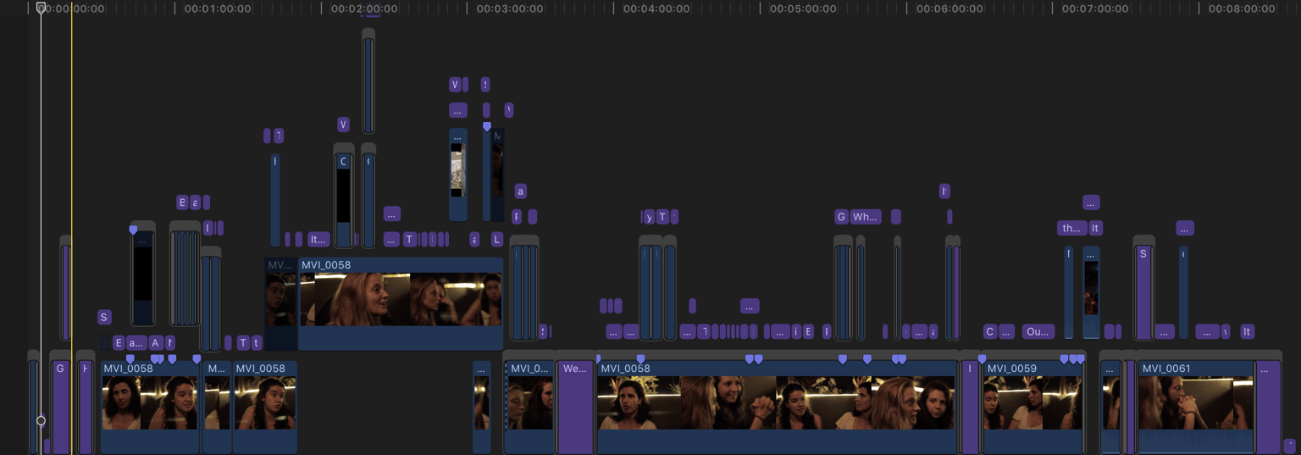Select the purple title clip after MVI_0061
This screenshot has width=1301, height=455.
click(1268, 407)
